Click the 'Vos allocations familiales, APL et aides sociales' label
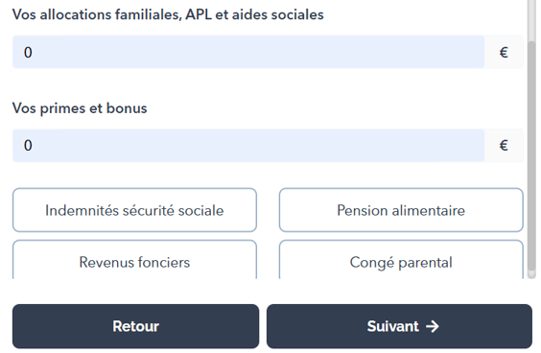Viewport: 541px width, 353px height. tap(168, 14)
